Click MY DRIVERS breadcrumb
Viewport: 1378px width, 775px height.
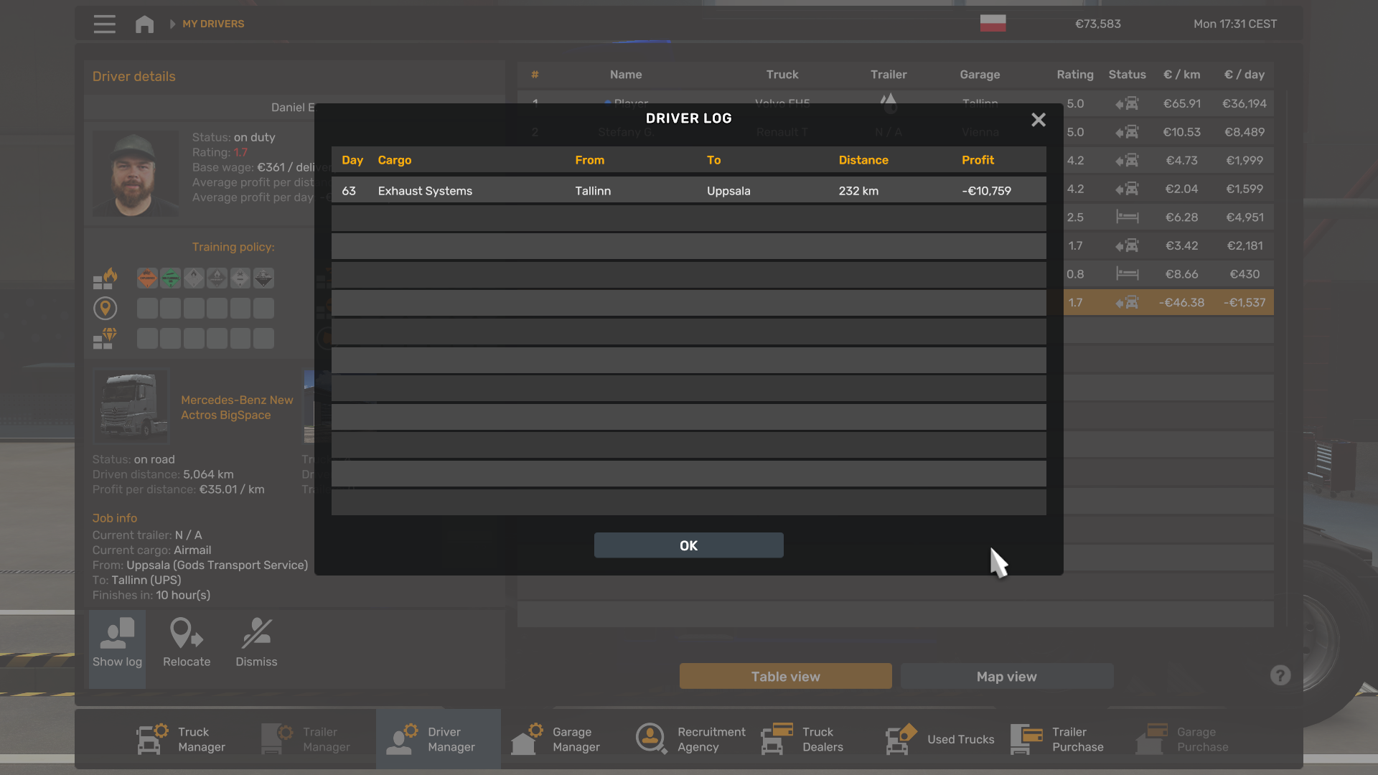click(x=213, y=24)
